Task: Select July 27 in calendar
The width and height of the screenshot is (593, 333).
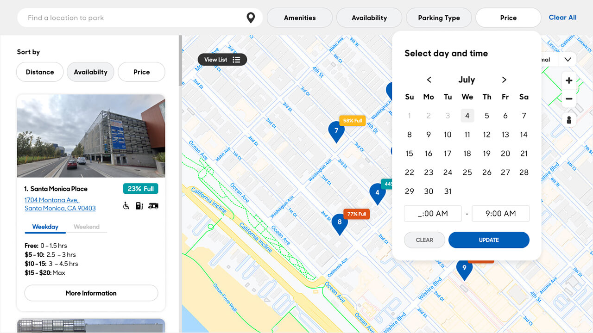Action: (505, 173)
